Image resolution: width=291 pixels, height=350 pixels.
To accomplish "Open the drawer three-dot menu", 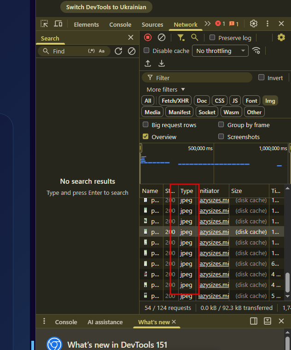I will tap(44, 321).
